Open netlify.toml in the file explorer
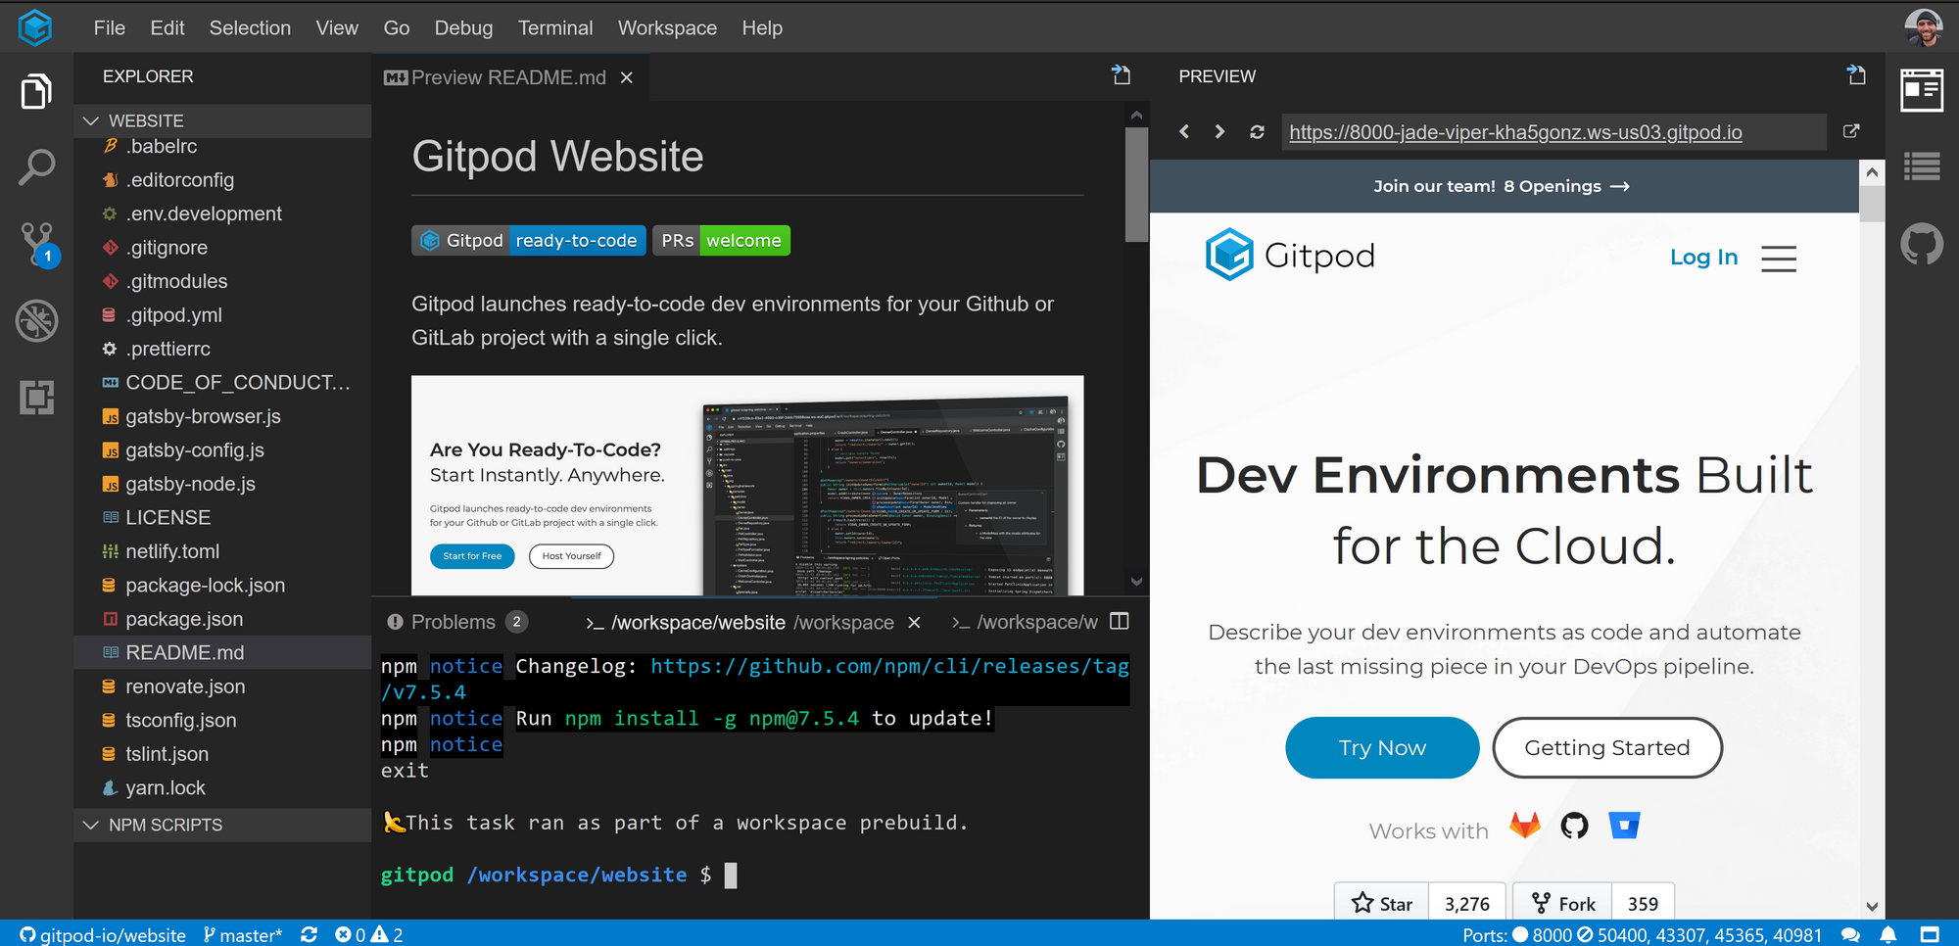The width and height of the screenshot is (1959, 946). click(222, 551)
